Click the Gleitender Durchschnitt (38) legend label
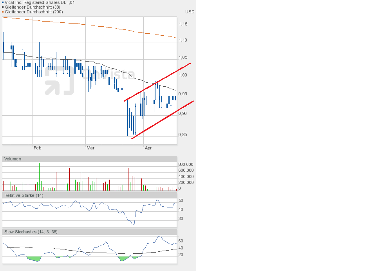This screenshot has width=376, height=271. (33, 7)
